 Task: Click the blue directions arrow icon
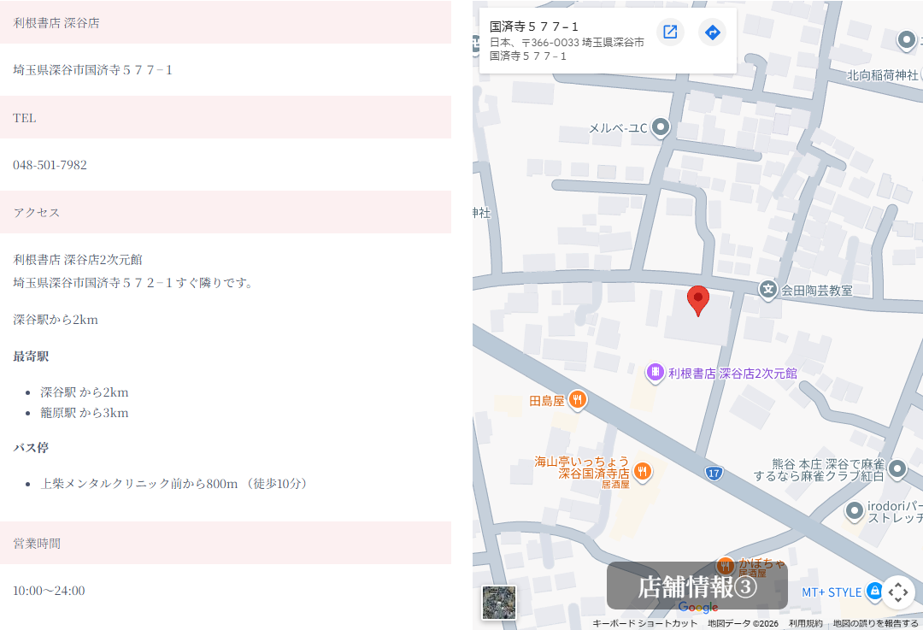pos(712,32)
